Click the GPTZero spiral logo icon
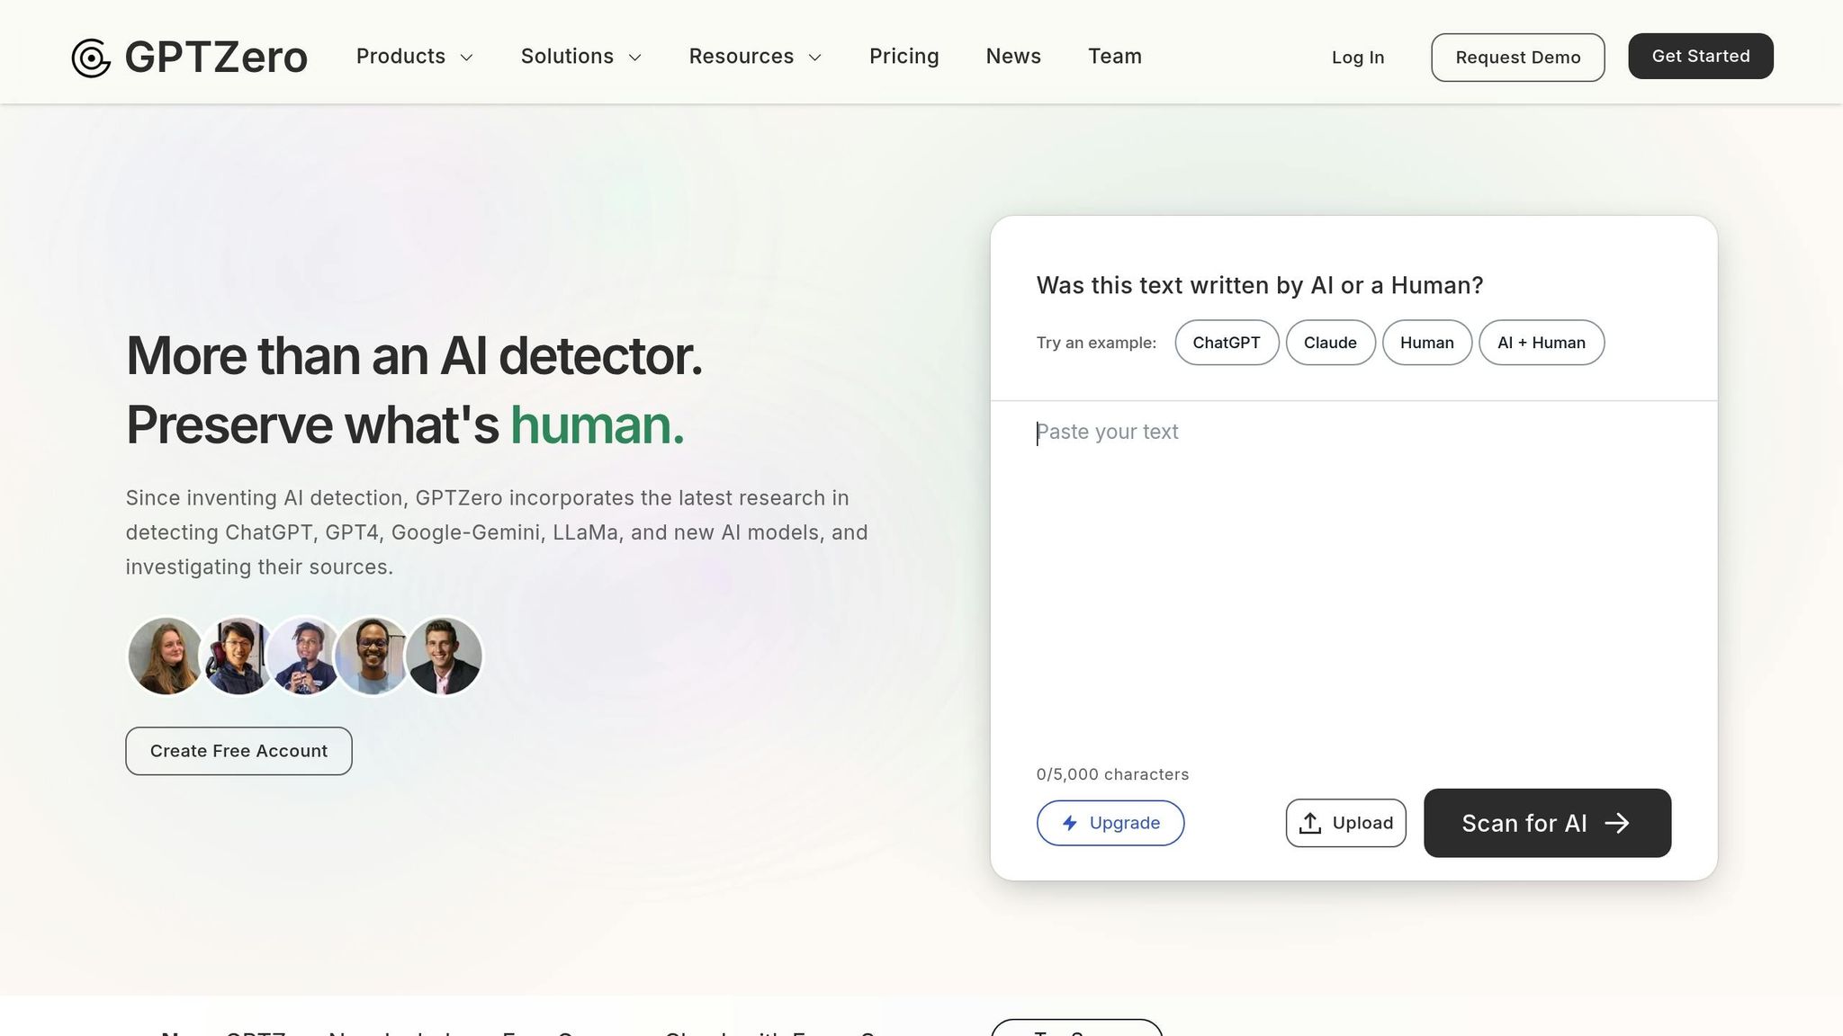The width and height of the screenshot is (1843, 1036). pos(91,58)
